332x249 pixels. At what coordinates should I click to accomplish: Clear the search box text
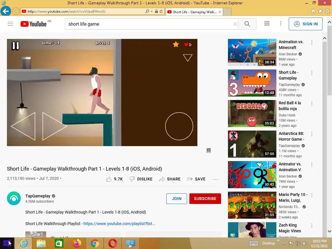point(235,24)
